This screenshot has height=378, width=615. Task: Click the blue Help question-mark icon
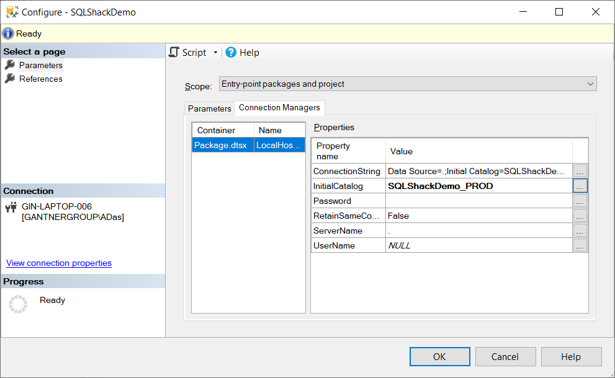(x=231, y=52)
